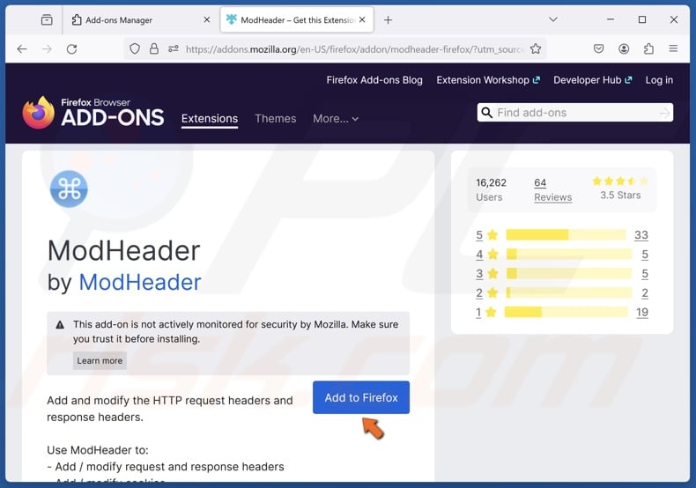Image resolution: width=696 pixels, height=488 pixels.
Task: Expand the More... menu
Action: coord(336,119)
